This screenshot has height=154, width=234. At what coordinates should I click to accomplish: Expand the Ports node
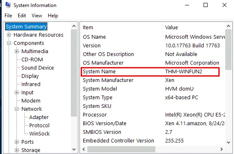[x=17, y=142]
